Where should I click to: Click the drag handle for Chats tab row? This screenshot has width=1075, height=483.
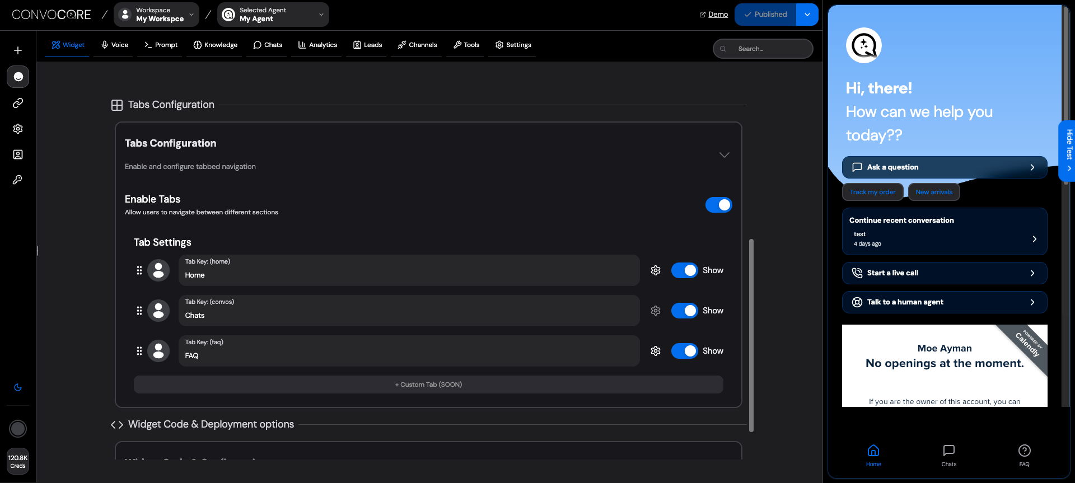click(x=139, y=311)
